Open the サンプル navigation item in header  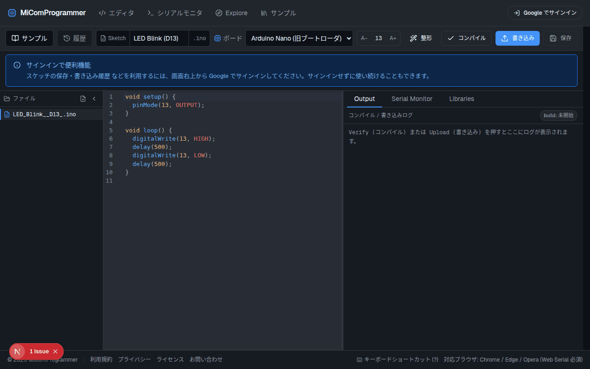(278, 13)
